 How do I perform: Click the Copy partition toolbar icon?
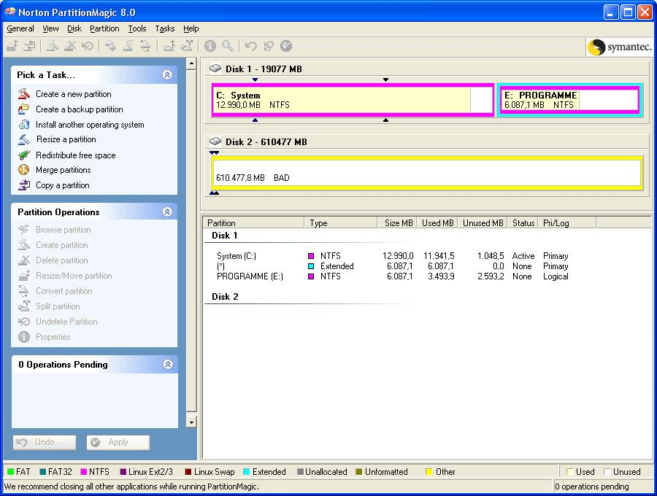29,46
